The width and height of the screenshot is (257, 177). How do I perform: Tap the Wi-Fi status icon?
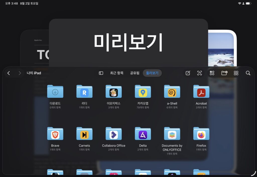point(239,3)
